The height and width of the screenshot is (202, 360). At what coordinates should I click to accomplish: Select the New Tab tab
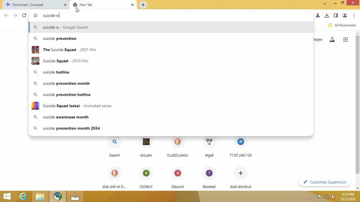click(103, 5)
